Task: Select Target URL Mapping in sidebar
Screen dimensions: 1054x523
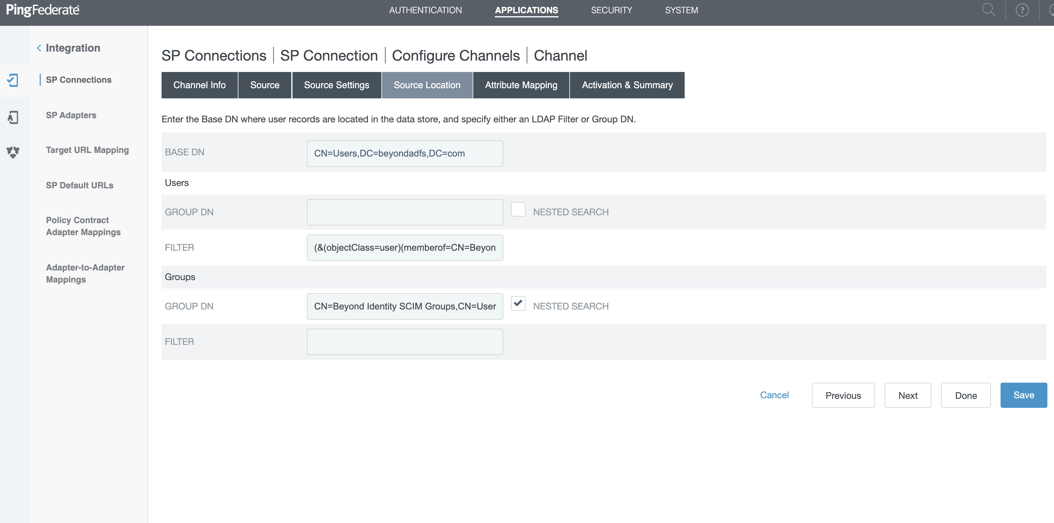Action: pyautogui.click(x=87, y=150)
